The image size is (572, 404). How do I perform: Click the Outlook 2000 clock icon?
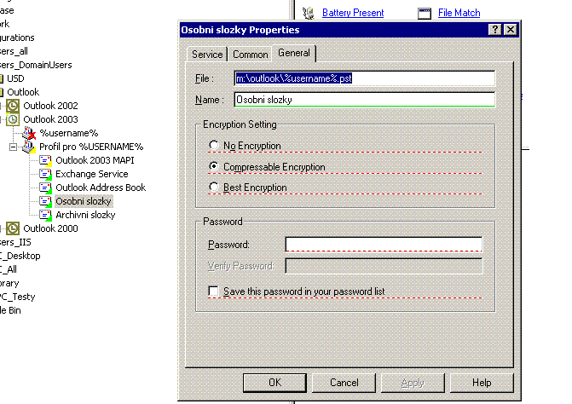pos(13,228)
